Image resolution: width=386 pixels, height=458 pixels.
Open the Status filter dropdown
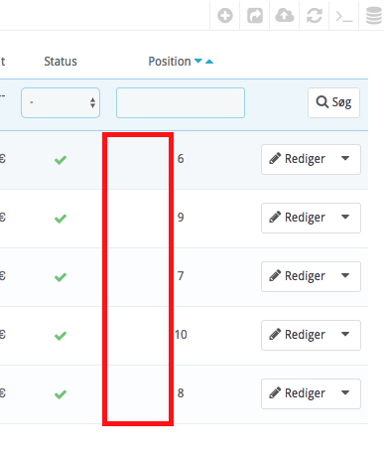click(x=61, y=102)
